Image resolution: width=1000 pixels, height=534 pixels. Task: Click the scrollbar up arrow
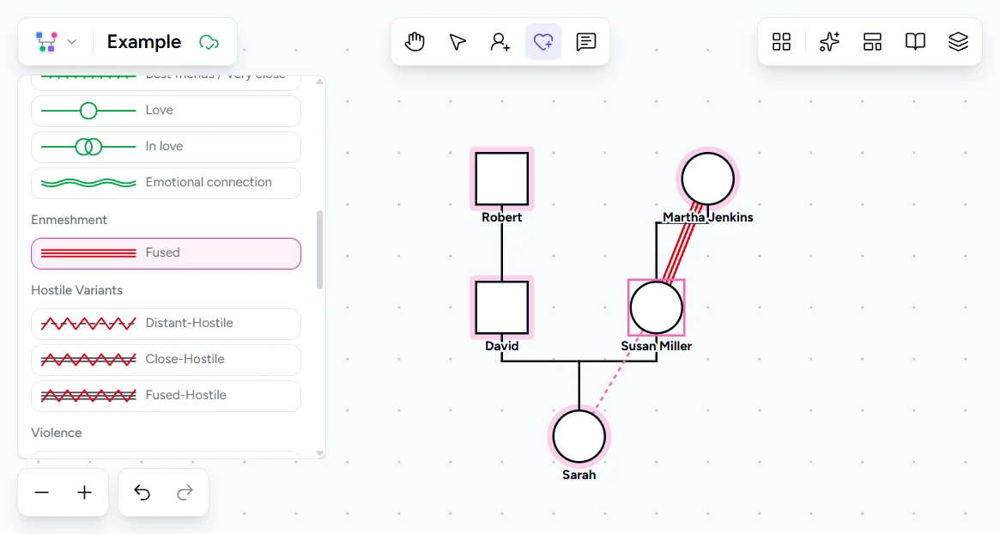tap(319, 82)
